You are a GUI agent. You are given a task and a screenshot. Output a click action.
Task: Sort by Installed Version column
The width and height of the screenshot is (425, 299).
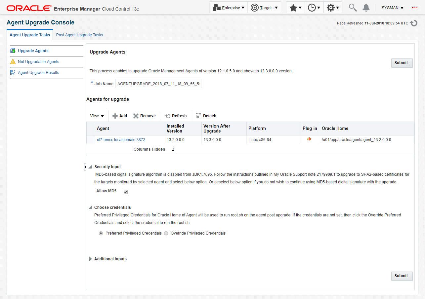183,129
